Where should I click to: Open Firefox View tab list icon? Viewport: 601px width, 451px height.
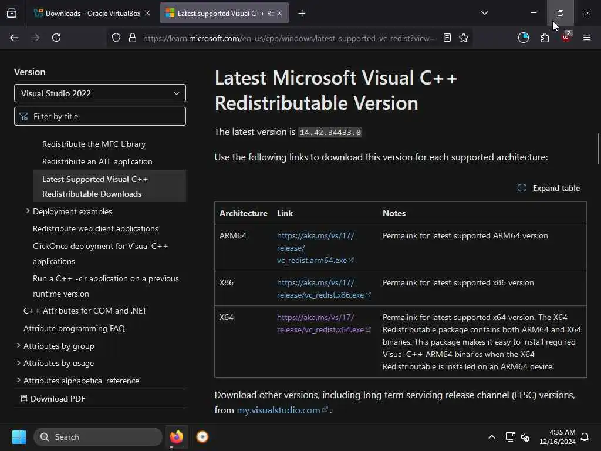12,13
